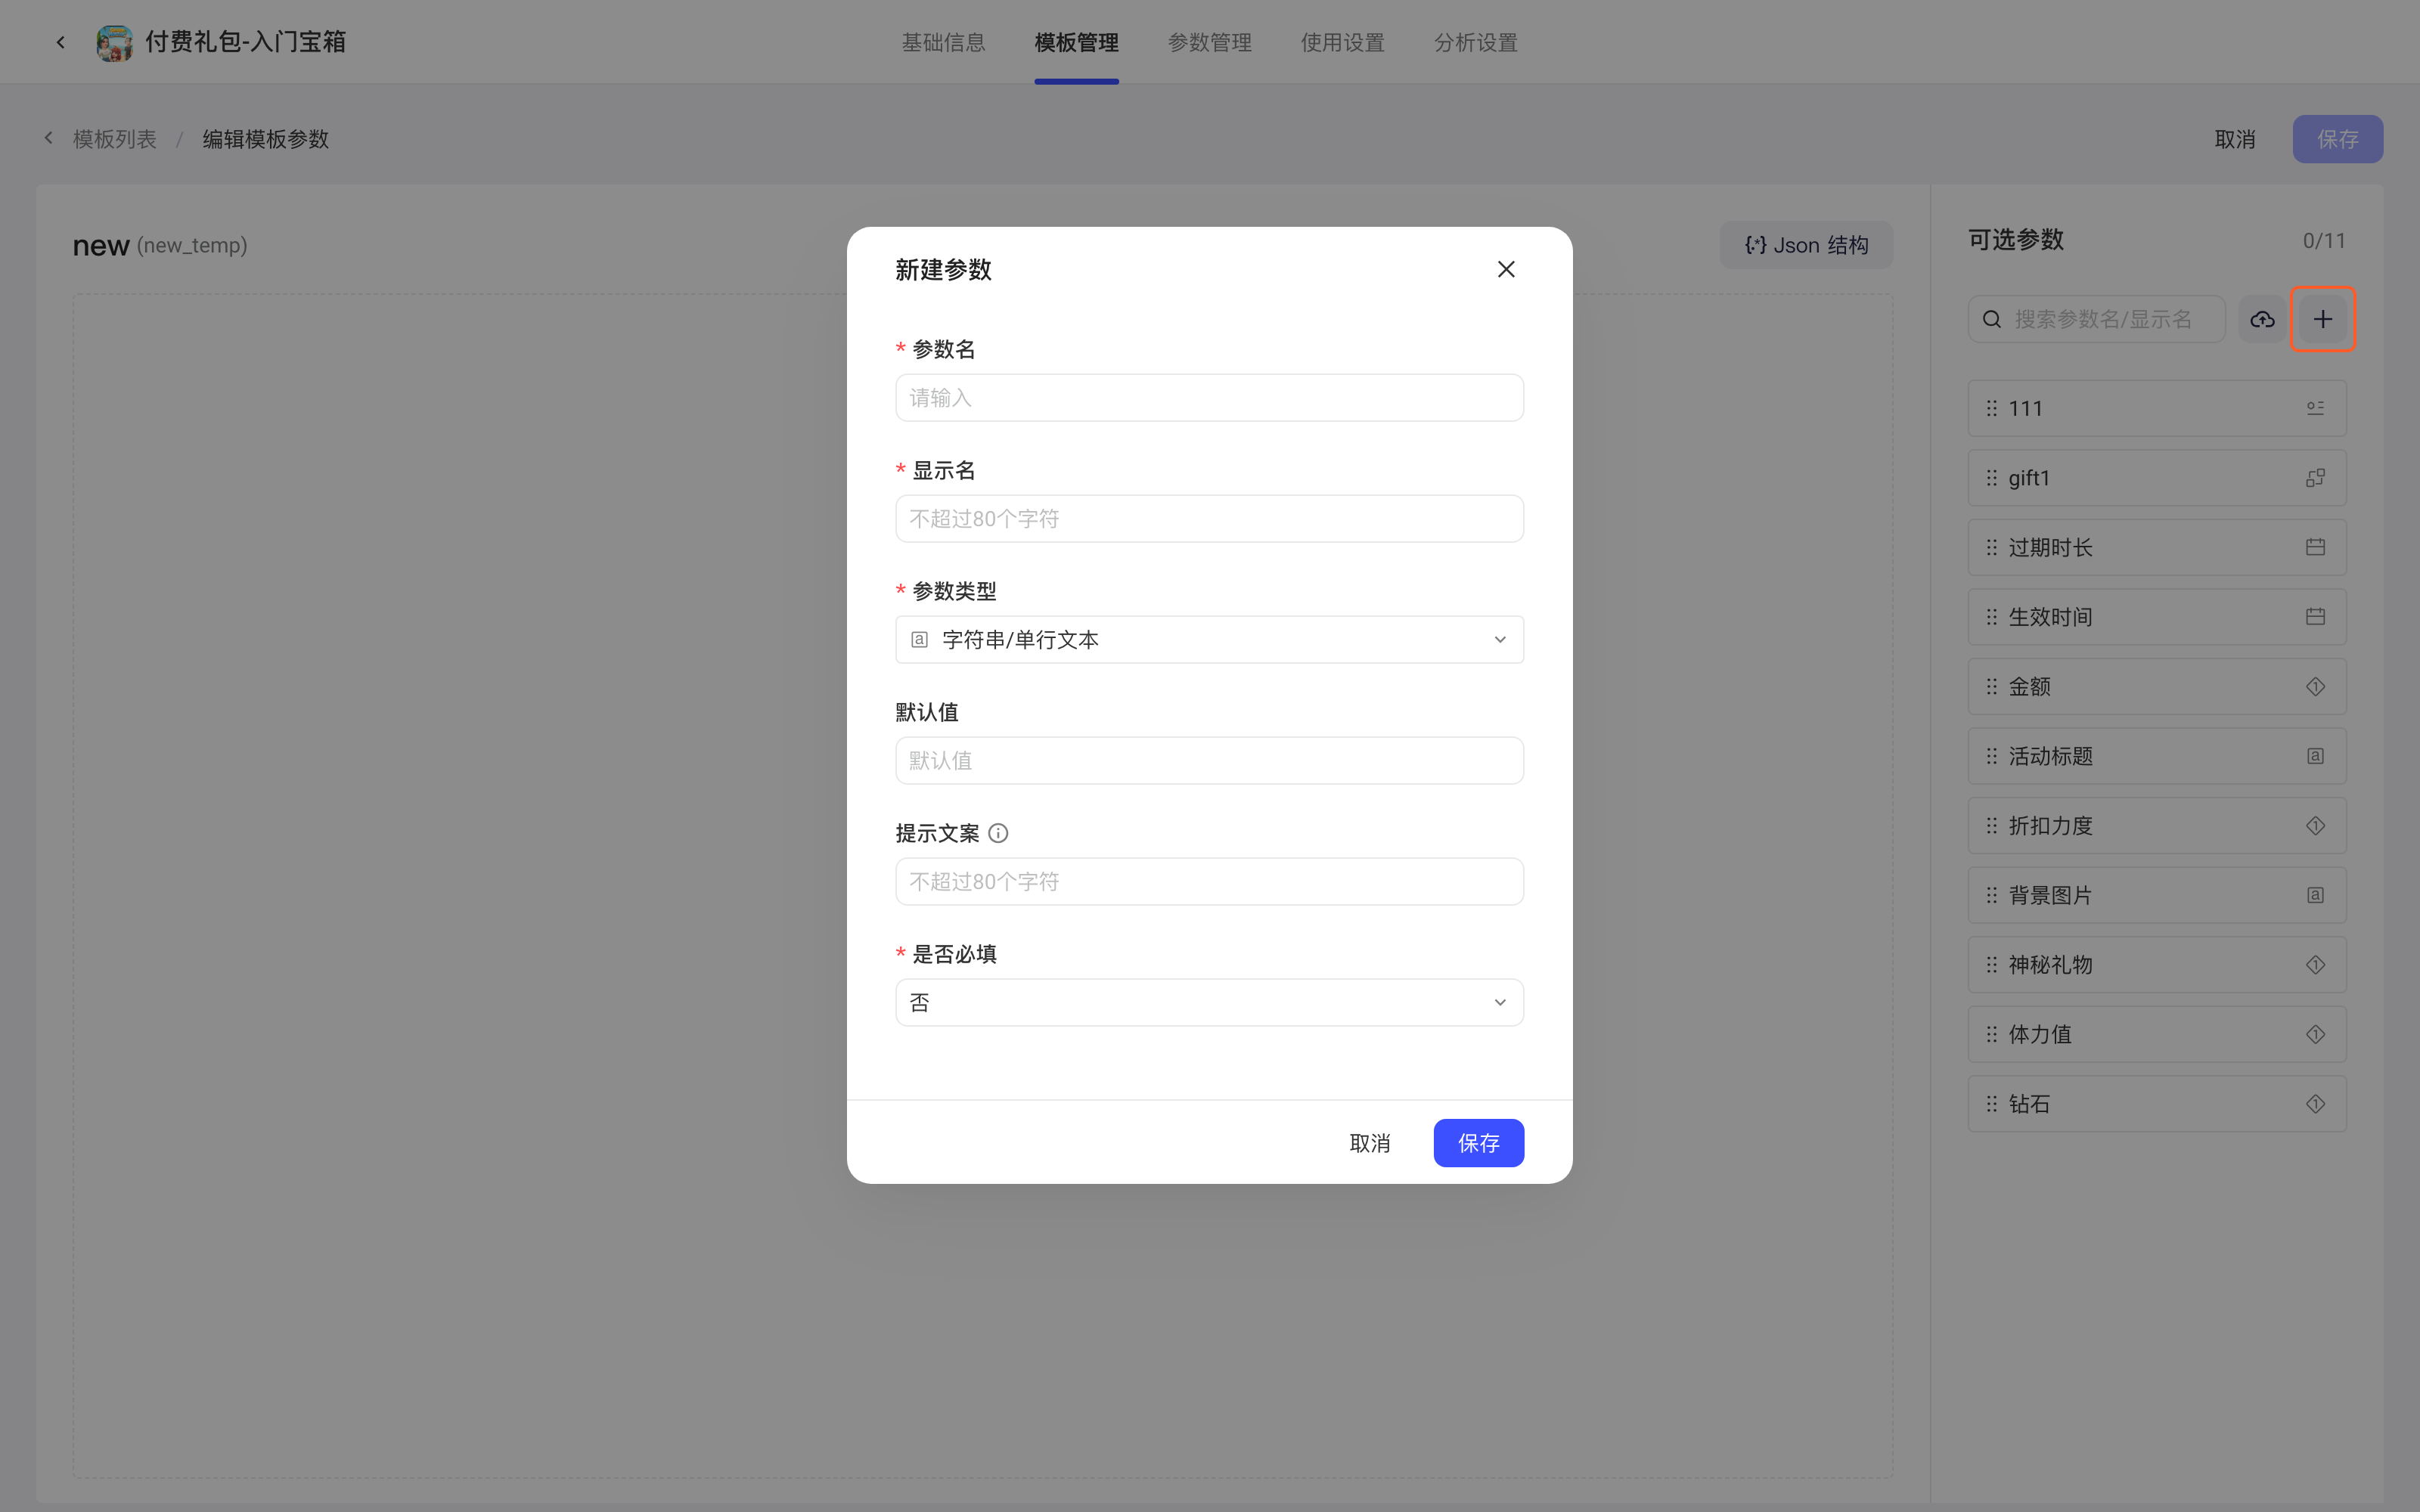
Task: Click the search magnifier icon
Action: [x=1992, y=319]
